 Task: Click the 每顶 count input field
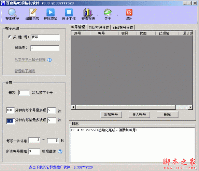(x=24, y=93)
